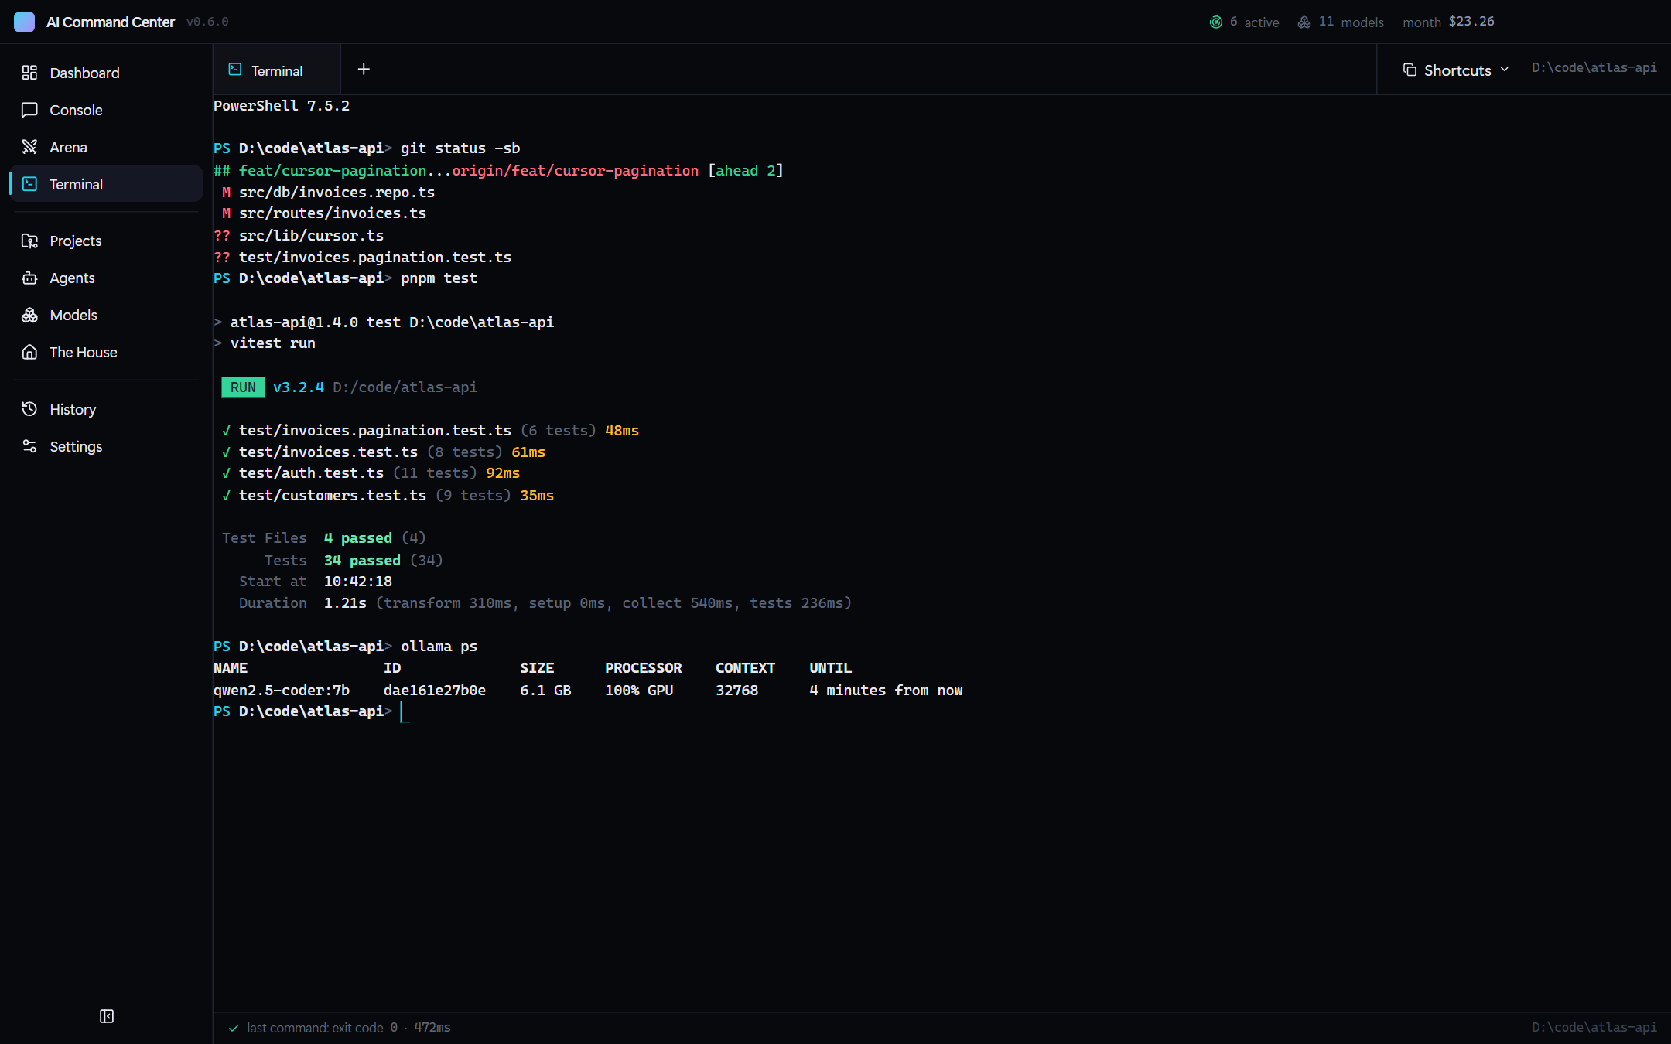
Task: Add a new terminal tab
Action: coord(364,70)
